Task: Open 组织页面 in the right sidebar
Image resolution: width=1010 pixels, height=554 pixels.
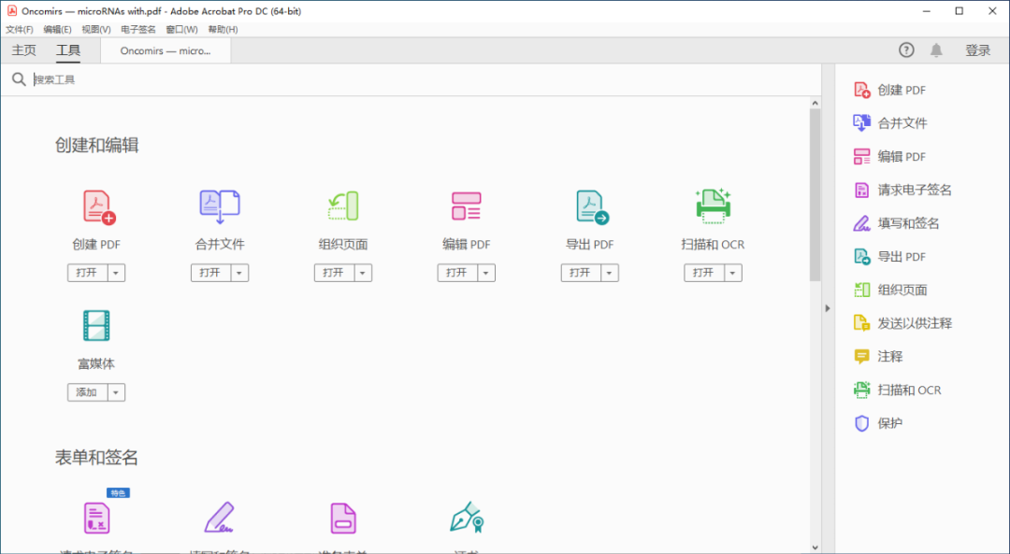Action: coord(890,291)
